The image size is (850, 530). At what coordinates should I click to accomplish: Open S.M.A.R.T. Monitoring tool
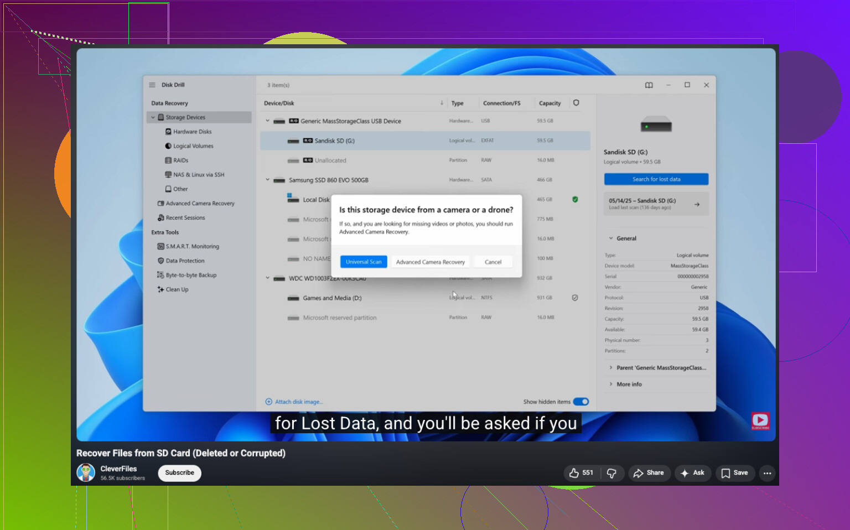click(193, 247)
